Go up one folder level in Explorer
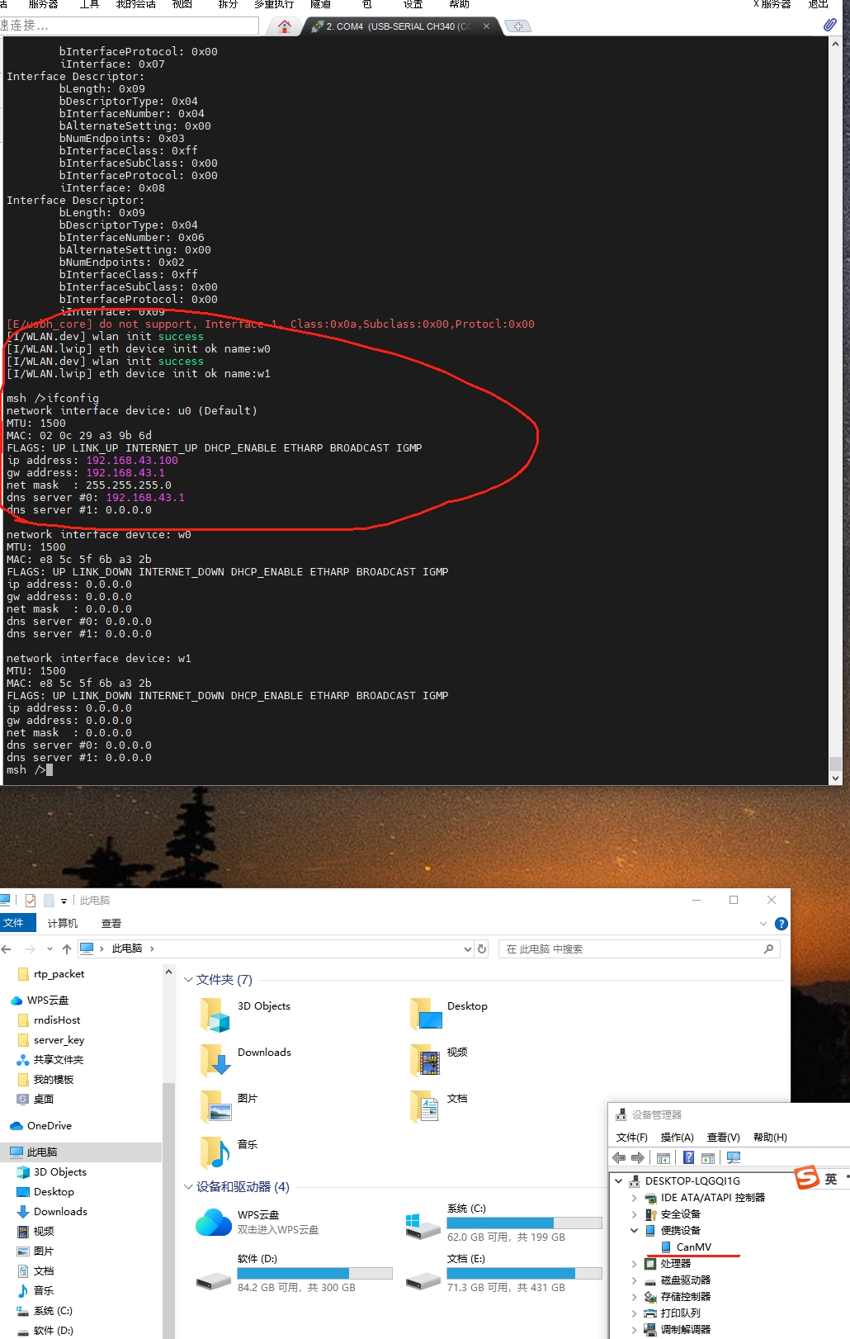This screenshot has width=850, height=1339. pyautogui.click(x=67, y=949)
